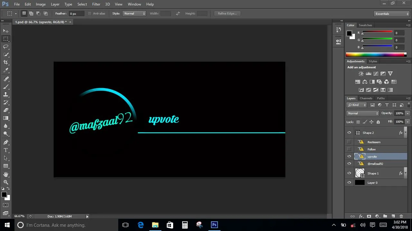Screen dimensions: 412x231
Task: Select the Horizontal Type tool
Action: coord(6,150)
